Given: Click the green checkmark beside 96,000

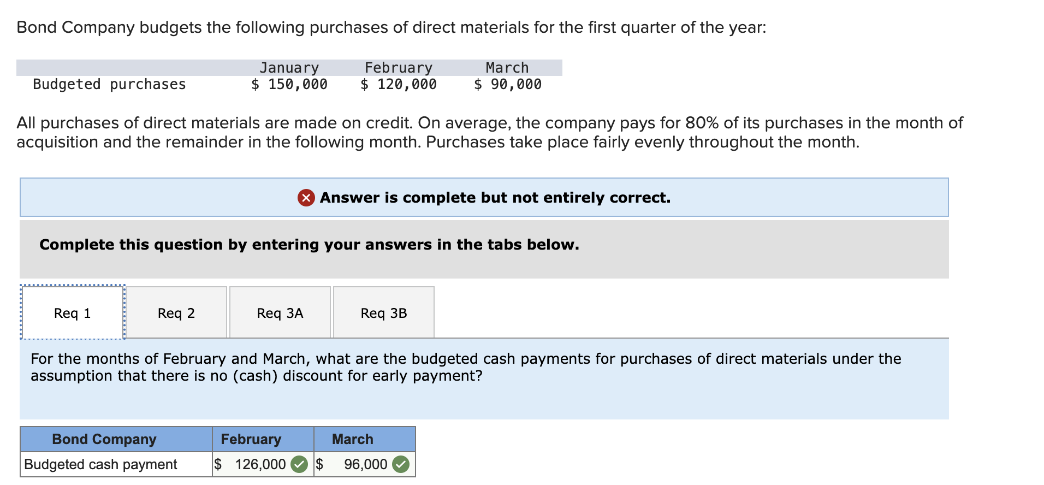Looking at the screenshot, I should 401,464.
